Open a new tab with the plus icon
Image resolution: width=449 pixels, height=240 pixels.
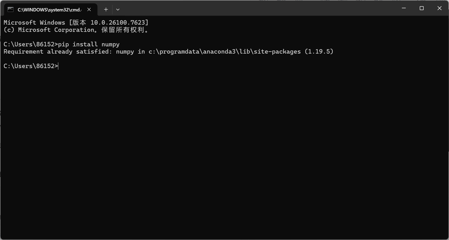click(x=106, y=10)
